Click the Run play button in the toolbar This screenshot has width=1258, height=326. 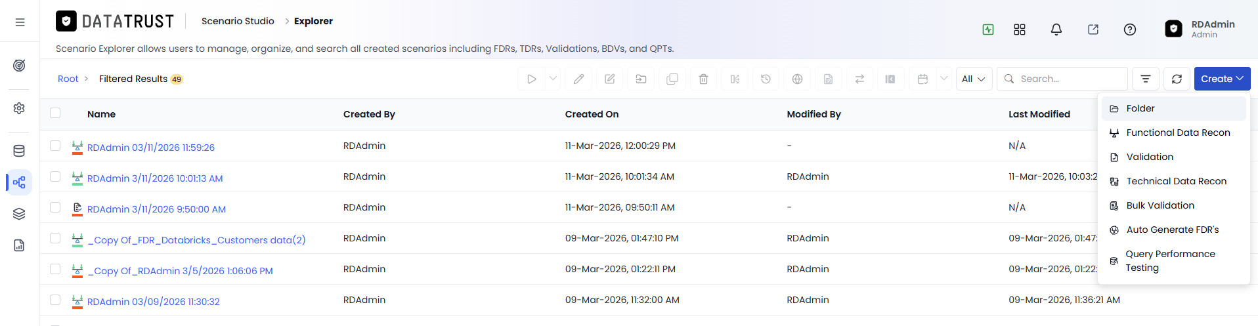[x=532, y=79]
